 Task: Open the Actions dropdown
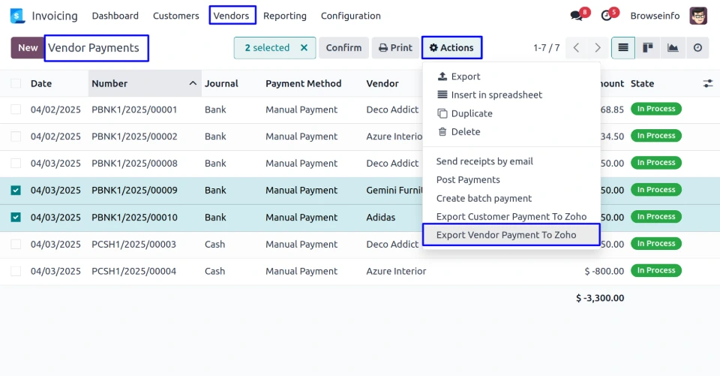click(451, 48)
